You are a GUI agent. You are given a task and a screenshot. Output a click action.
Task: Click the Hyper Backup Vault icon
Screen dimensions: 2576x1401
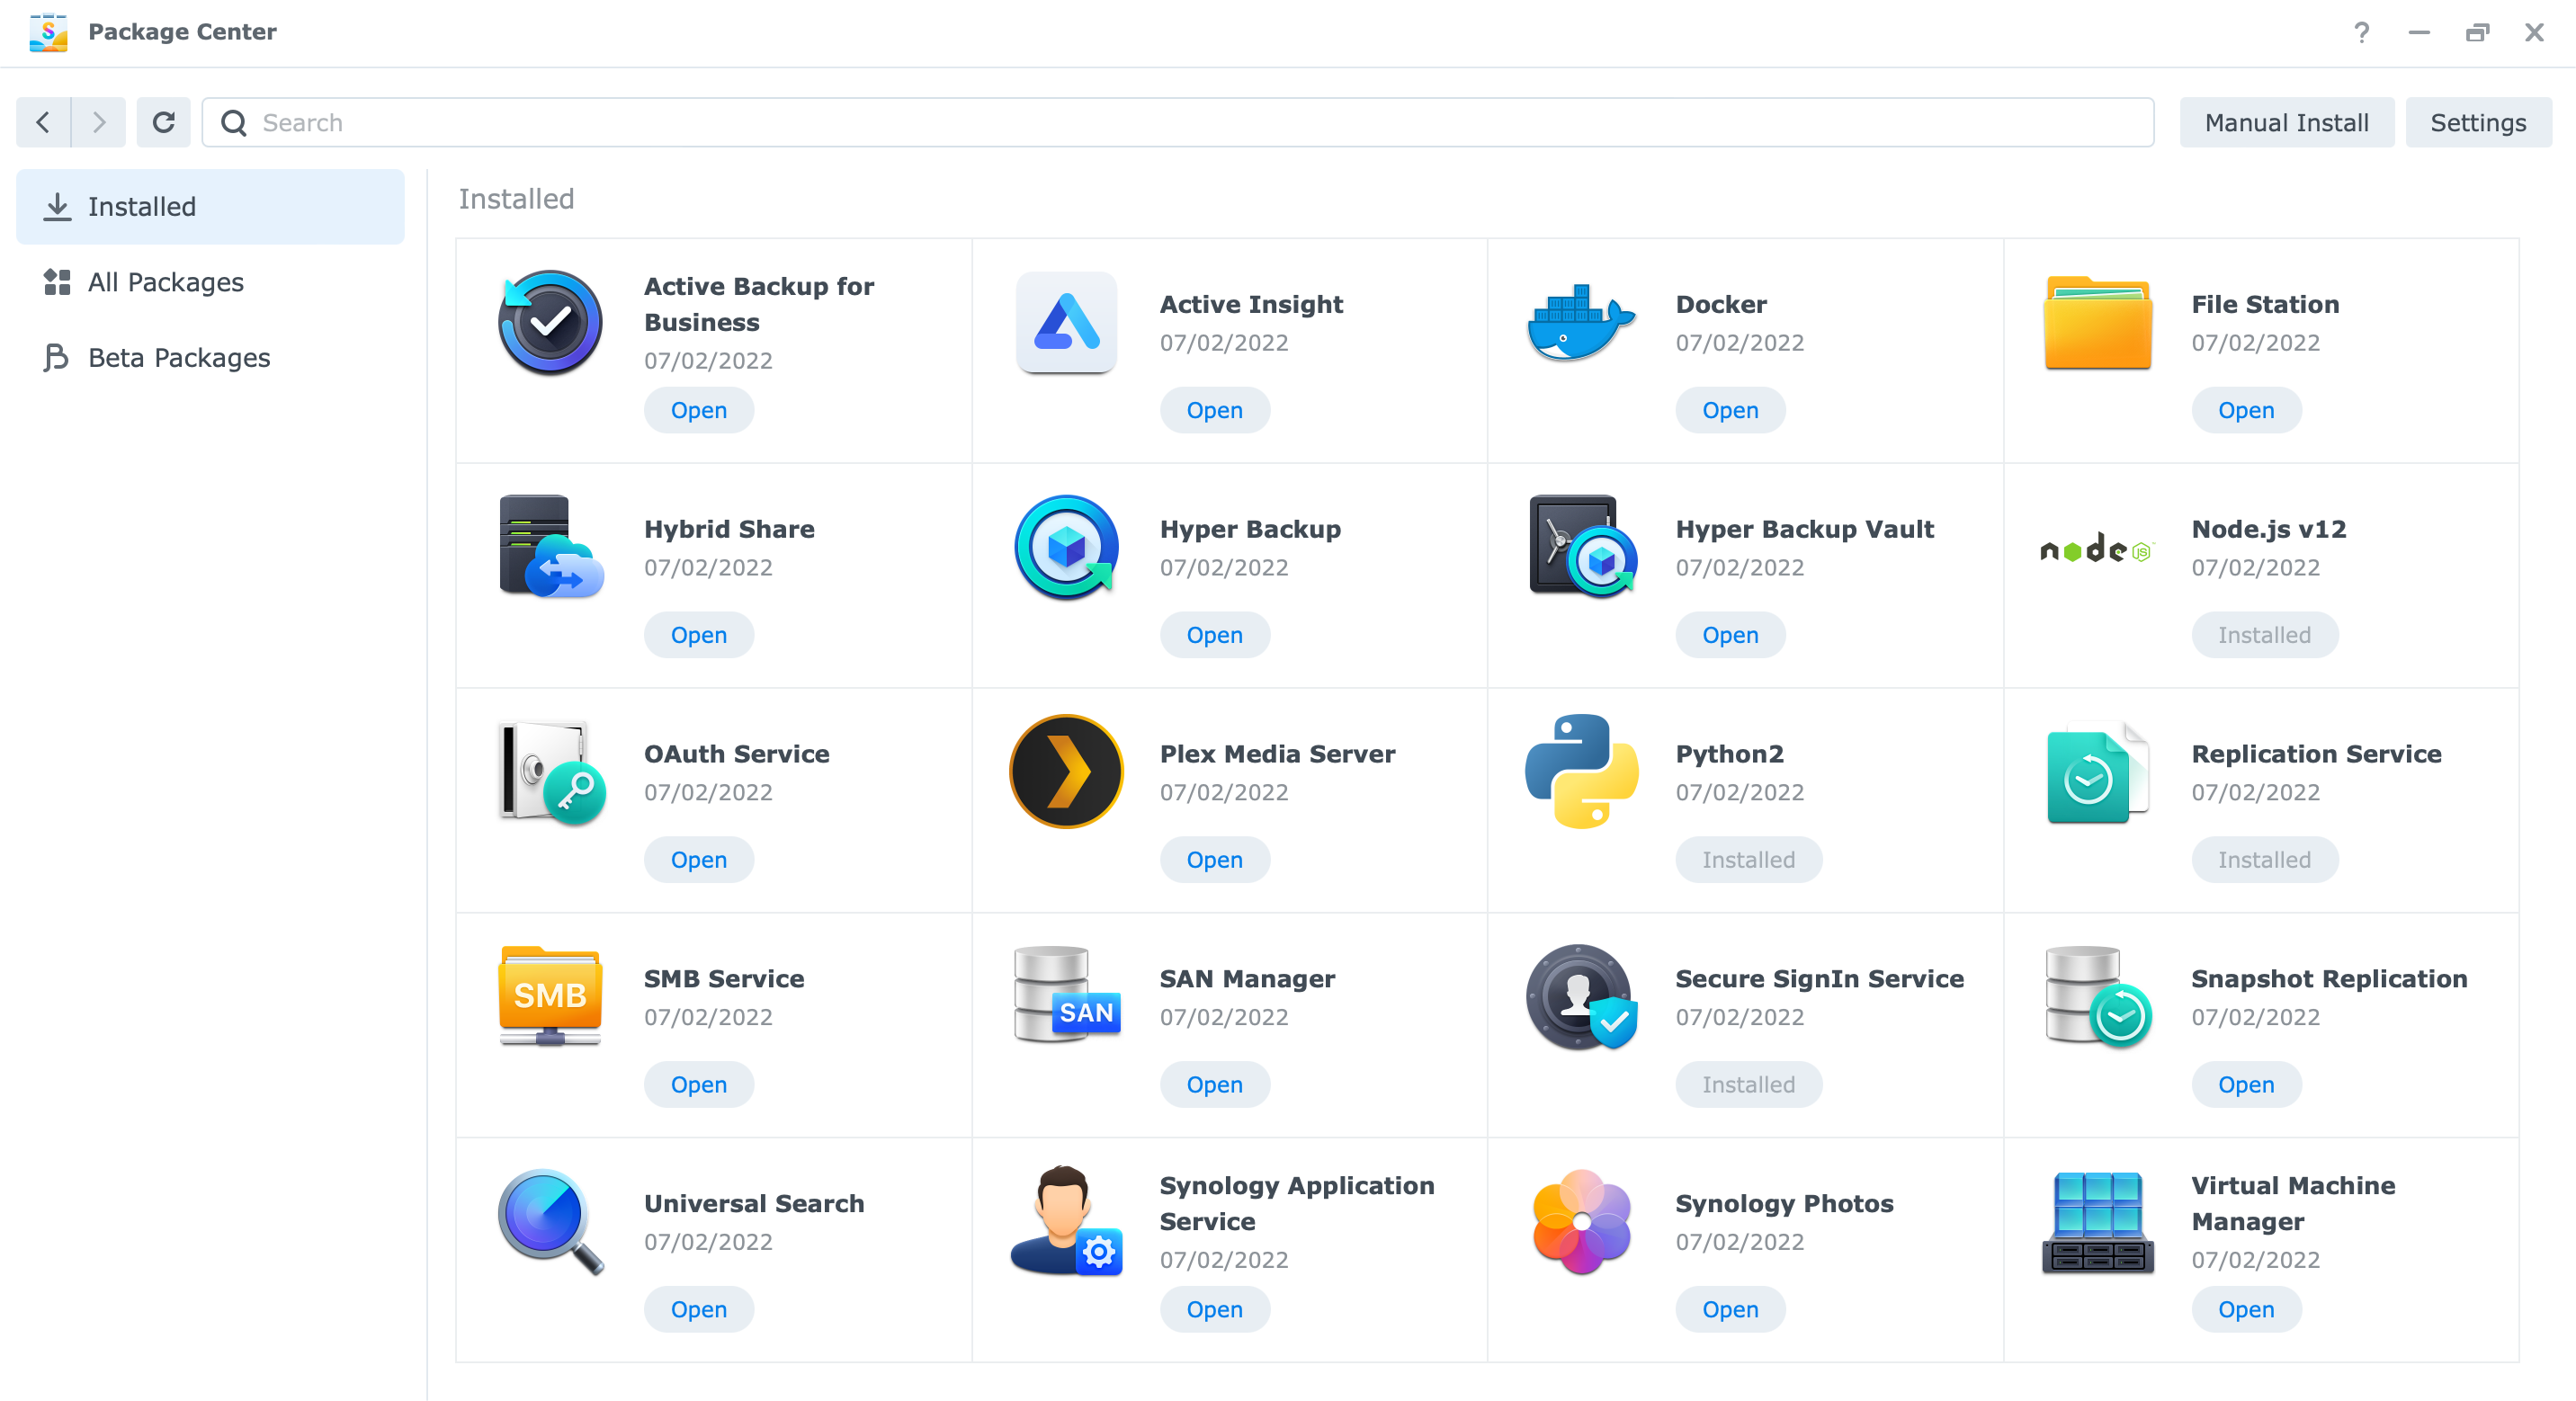(1582, 547)
